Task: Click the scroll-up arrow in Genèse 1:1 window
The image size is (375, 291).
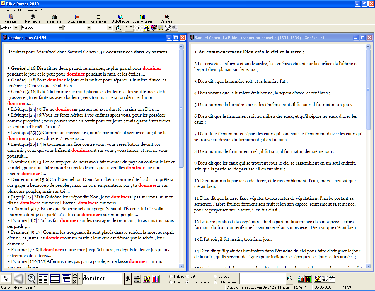Action: [x=368, y=47]
